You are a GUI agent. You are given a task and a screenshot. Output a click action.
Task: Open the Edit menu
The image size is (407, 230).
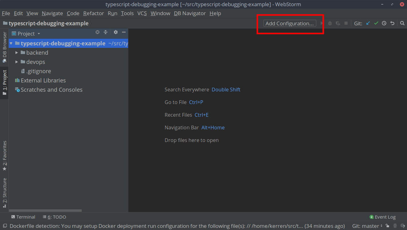click(18, 13)
